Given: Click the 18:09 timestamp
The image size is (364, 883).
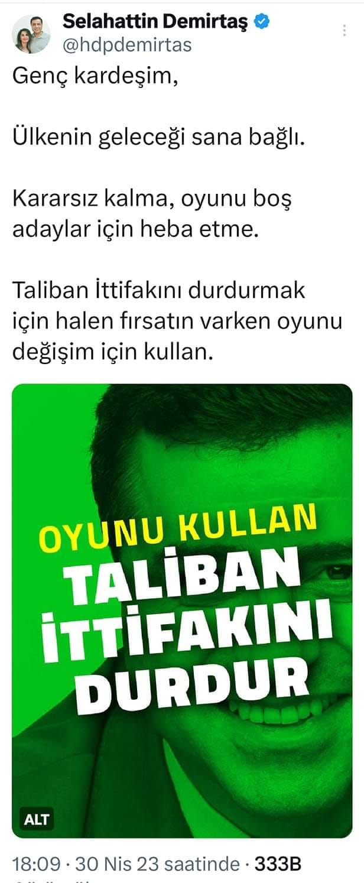Looking at the screenshot, I should click(x=36, y=863).
